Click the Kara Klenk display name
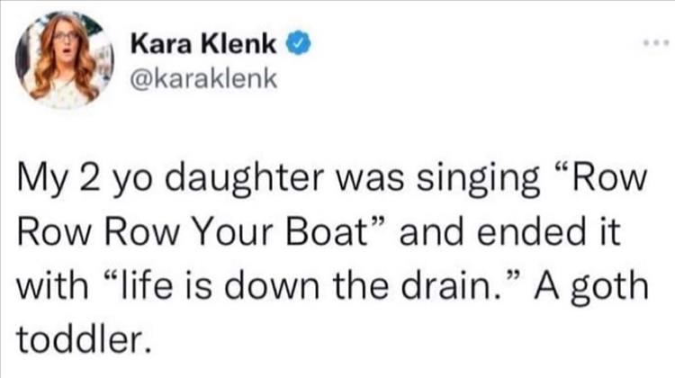Screen dimensions: 675x378 pyautogui.click(x=205, y=42)
